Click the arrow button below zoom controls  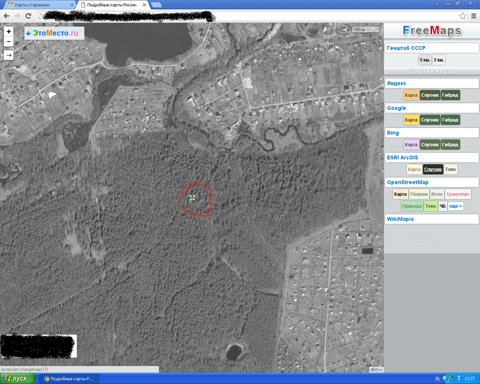point(8,55)
